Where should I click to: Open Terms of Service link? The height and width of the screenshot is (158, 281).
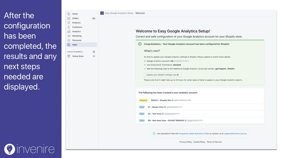(214, 142)
